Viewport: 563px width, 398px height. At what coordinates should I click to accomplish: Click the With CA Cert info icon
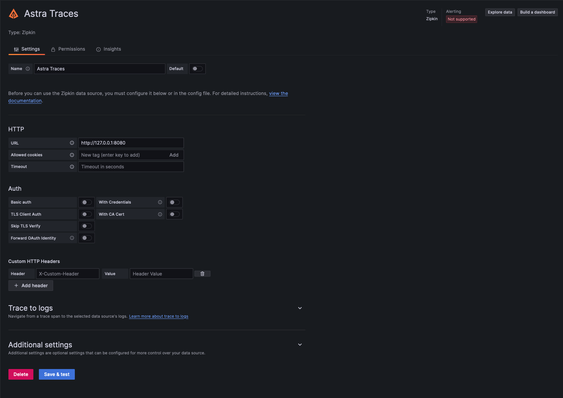pos(160,214)
